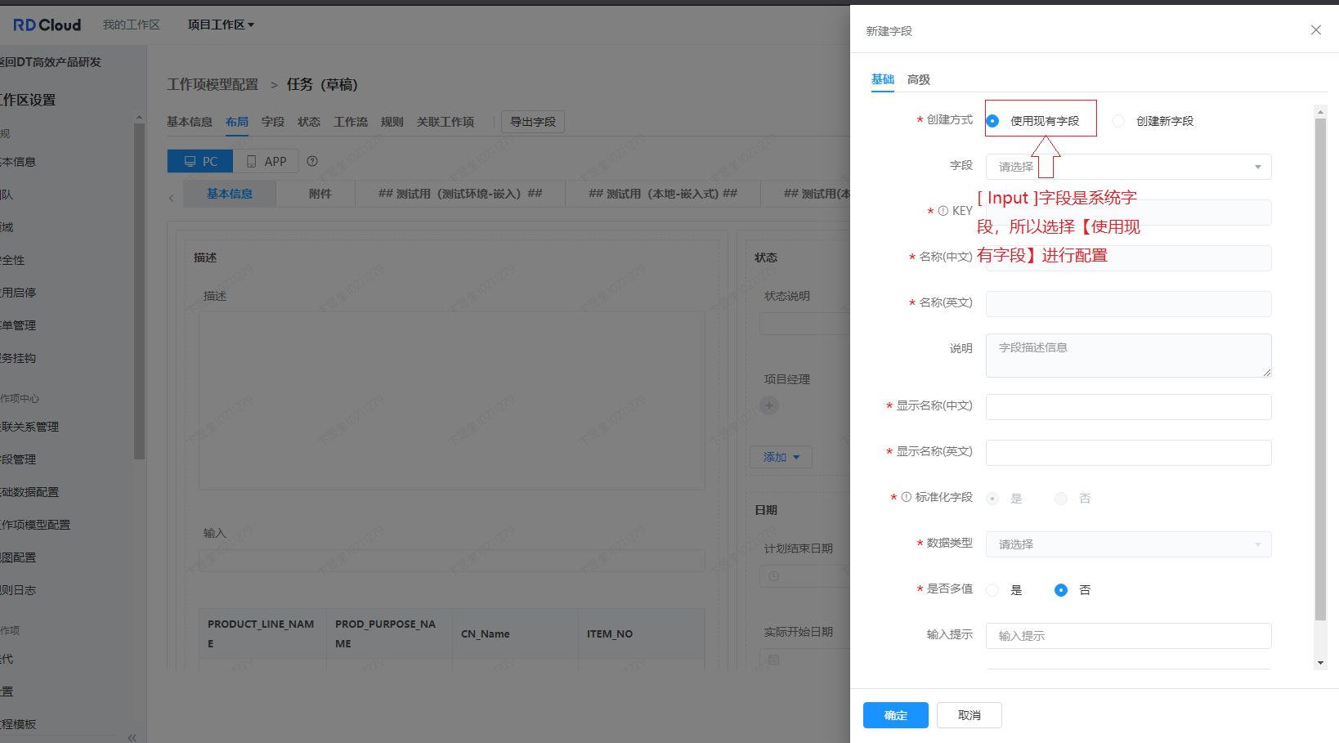
Task: Click the 取消 button
Action: (x=970, y=715)
